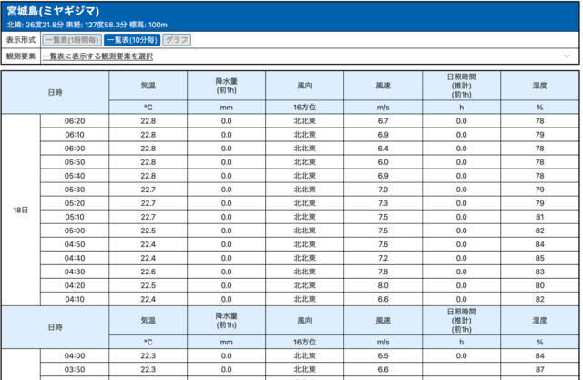This screenshot has width=583, height=380.
Task: Click the top 16方位 unit cell
Action: (x=304, y=108)
